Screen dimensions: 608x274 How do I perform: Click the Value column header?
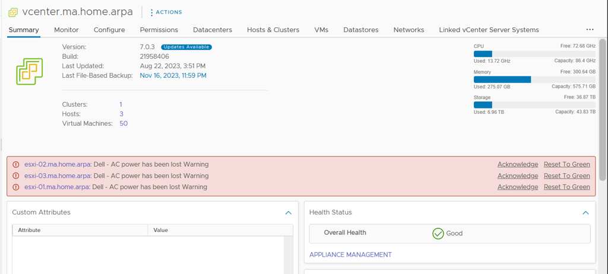[x=220, y=230]
